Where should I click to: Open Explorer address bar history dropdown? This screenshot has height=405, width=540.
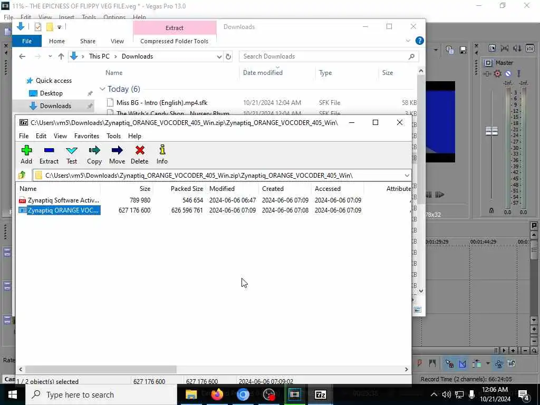point(219,56)
